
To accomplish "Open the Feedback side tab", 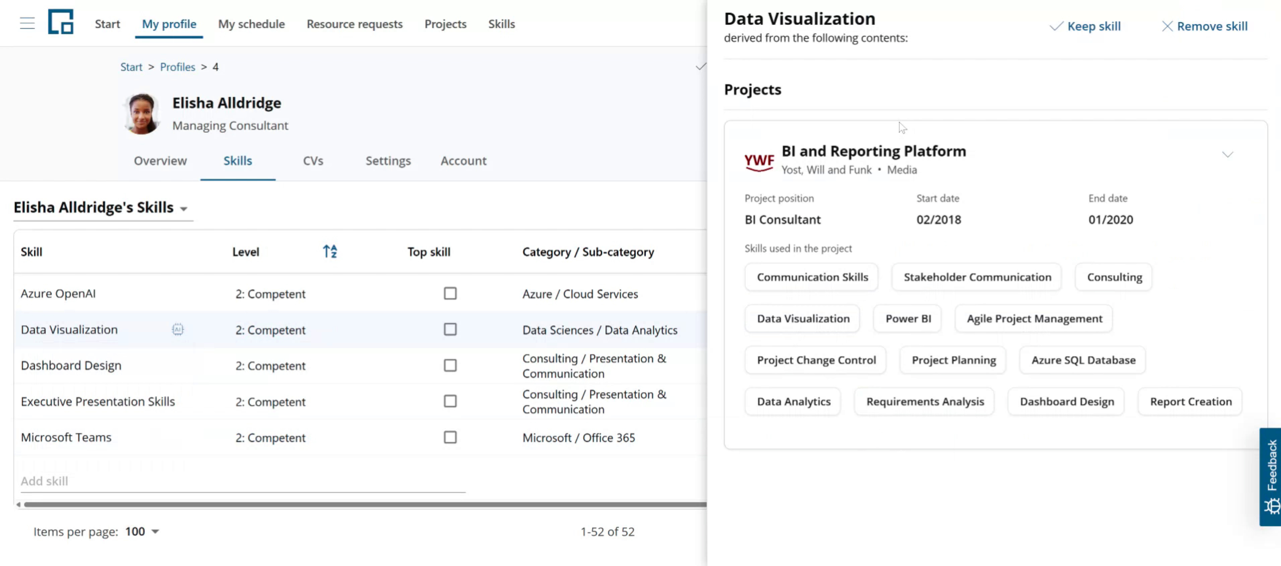I will (1270, 476).
